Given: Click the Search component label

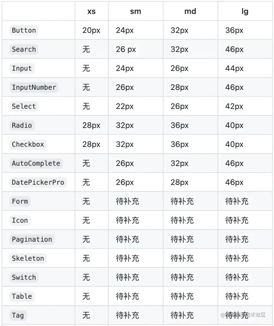Looking at the screenshot, I should point(24,49).
